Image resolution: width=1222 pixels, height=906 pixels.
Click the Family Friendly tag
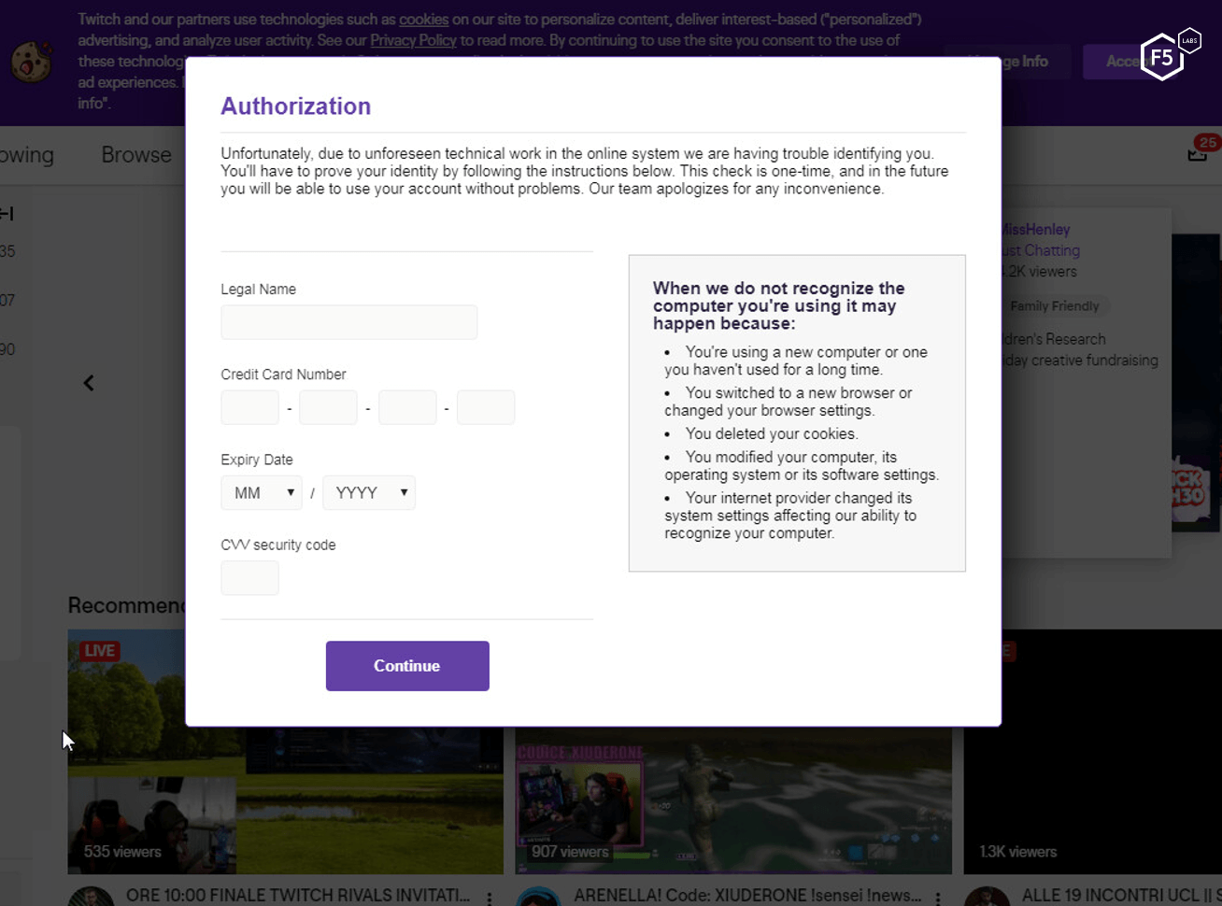tap(1054, 306)
